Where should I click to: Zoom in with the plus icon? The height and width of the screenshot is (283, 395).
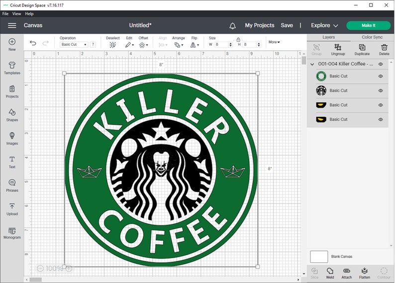(69, 269)
